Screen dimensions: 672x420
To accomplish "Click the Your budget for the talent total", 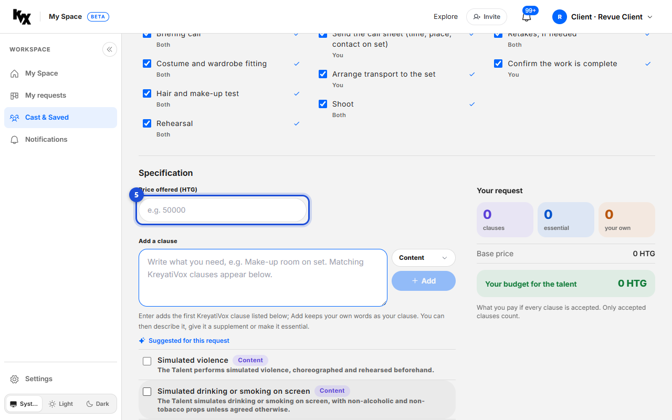I will [566, 283].
